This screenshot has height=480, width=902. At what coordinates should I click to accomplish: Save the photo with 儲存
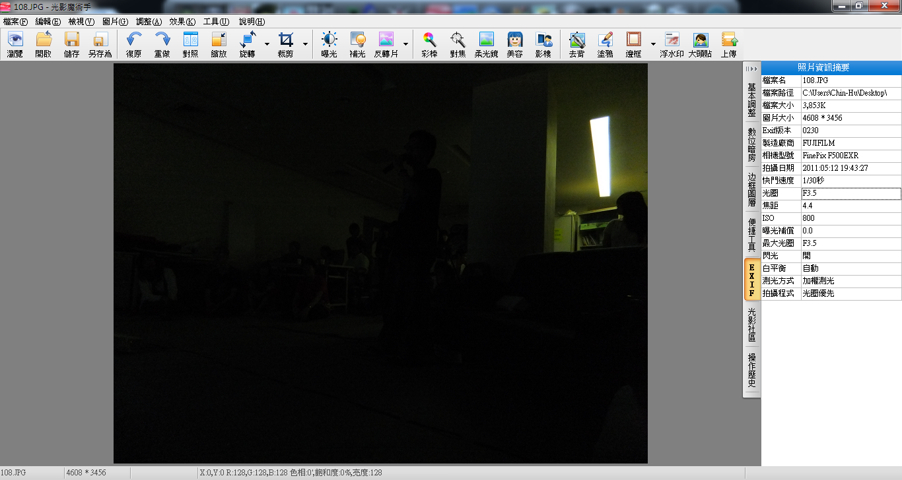click(72, 44)
